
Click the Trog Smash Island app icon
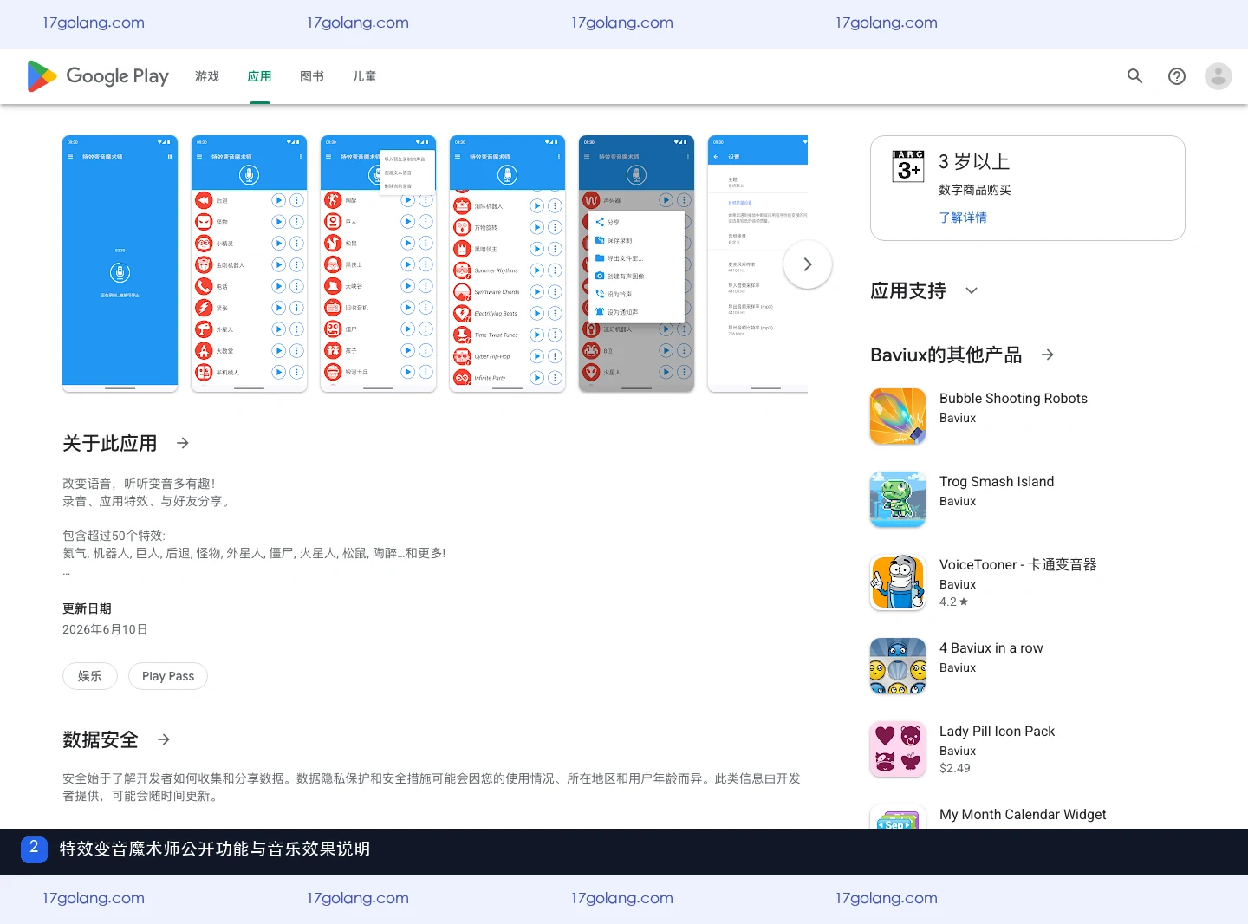(898, 499)
